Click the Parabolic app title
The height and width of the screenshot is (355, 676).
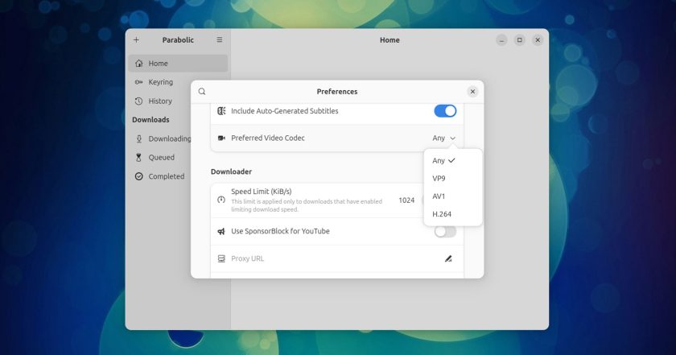[178, 39]
